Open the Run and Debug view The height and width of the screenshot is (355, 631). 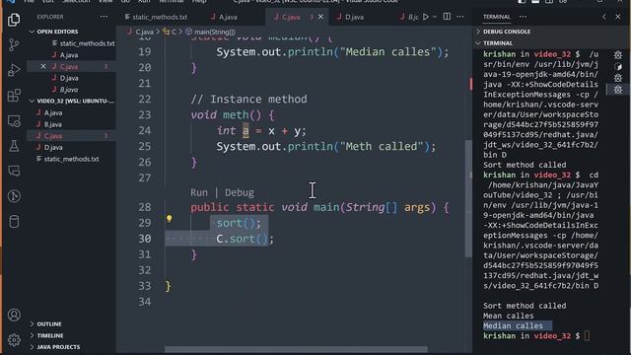tap(14, 70)
